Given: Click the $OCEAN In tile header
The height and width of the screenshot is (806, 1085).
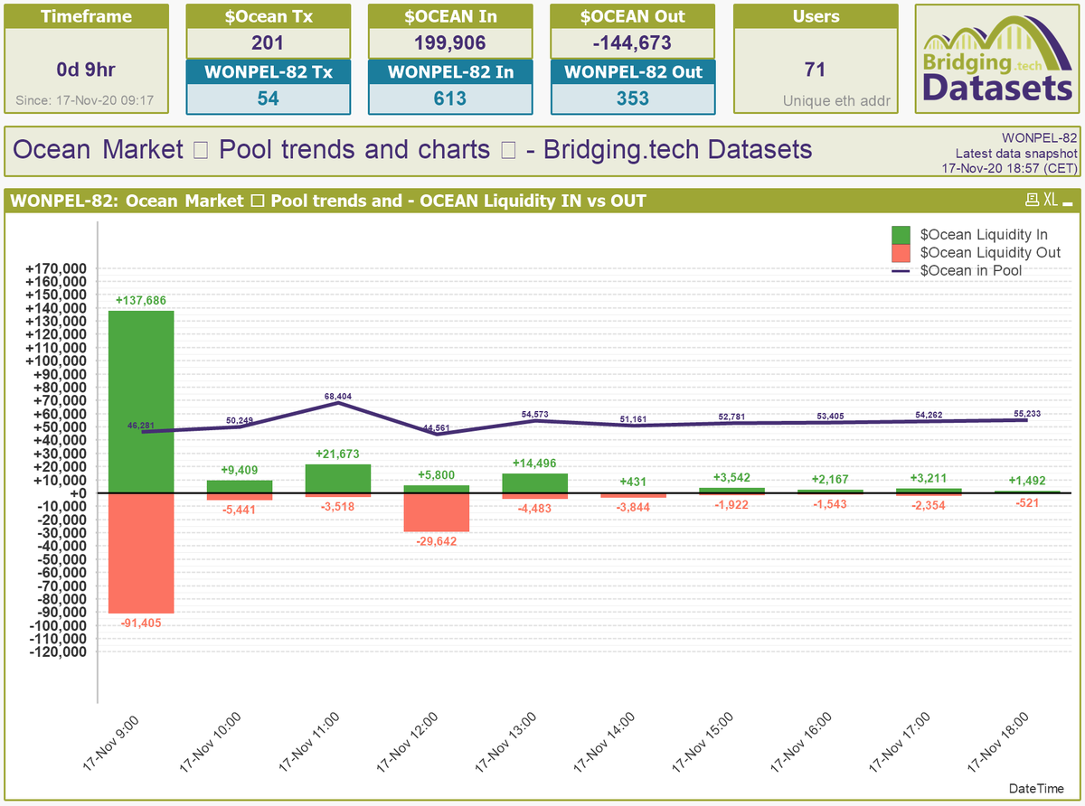Looking at the screenshot, I should click(x=450, y=16).
